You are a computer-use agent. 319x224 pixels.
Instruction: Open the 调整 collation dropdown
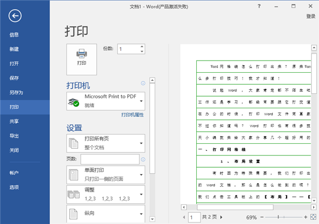coord(106,194)
